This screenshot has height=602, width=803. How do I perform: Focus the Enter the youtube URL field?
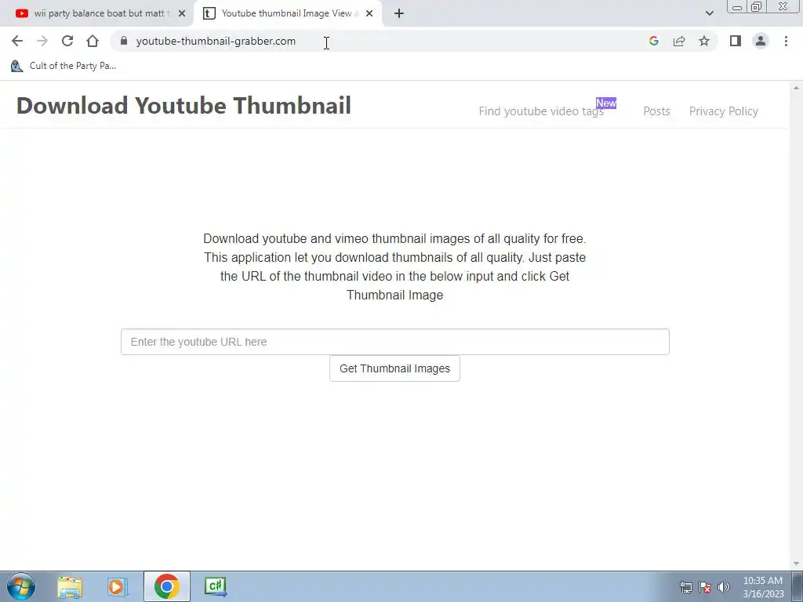point(395,342)
